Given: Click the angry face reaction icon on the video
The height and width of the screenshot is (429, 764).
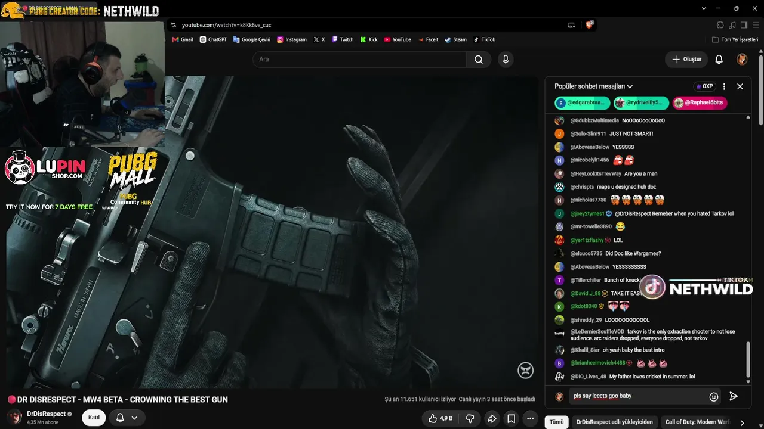Looking at the screenshot, I should click(525, 370).
